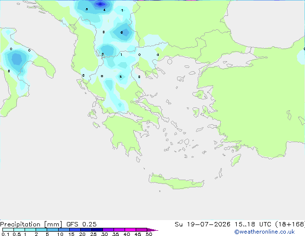Click the '25' legend scale label
Viewport: 305px width, 236px height.
(x=93, y=234)
